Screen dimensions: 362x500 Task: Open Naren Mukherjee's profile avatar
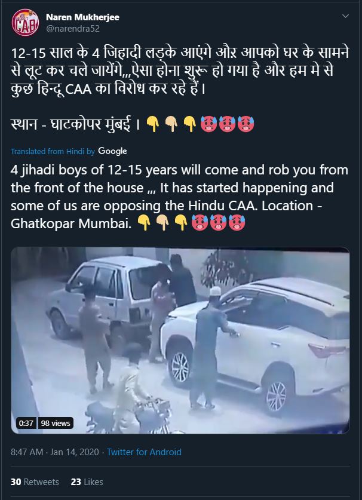pos(25,22)
